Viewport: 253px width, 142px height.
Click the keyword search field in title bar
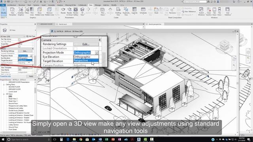point(195,2)
